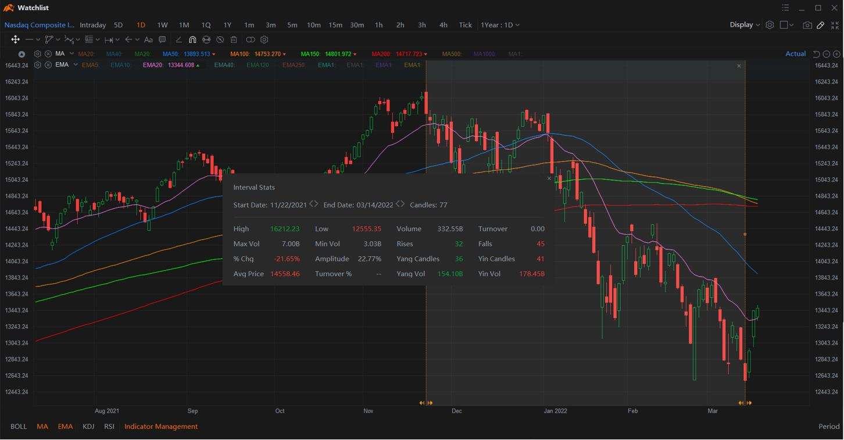Select the Aa text annotation tool
The height and width of the screenshot is (440, 844).
pos(148,40)
